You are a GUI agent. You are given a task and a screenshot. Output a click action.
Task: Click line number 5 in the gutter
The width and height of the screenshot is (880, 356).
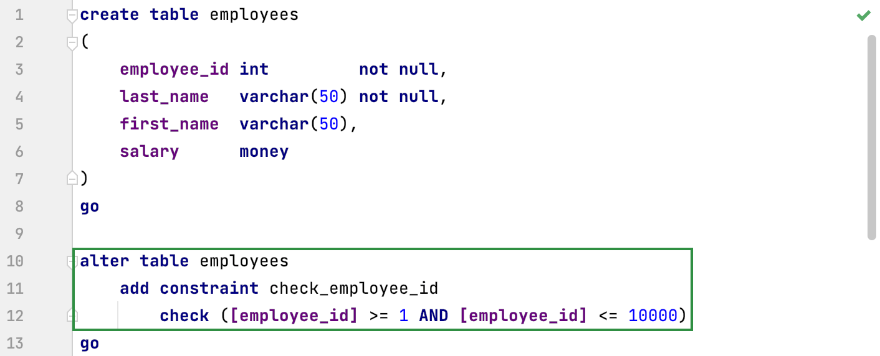[x=19, y=124]
